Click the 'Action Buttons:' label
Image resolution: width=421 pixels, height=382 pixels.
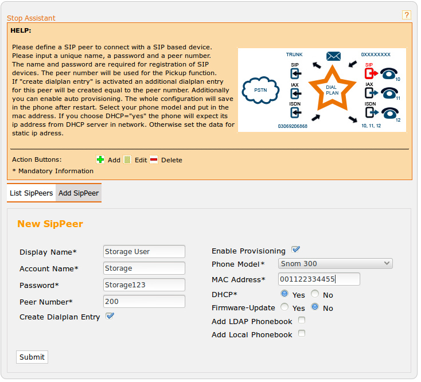(37, 159)
